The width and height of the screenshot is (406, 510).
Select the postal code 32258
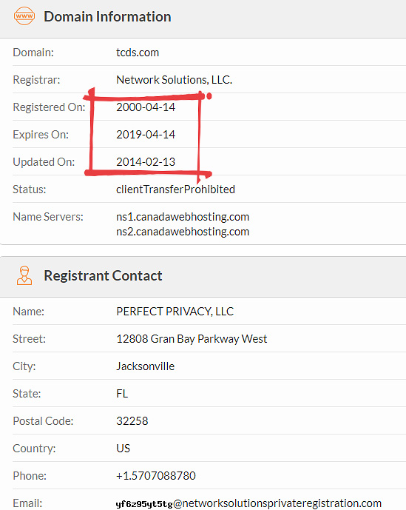(132, 421)
